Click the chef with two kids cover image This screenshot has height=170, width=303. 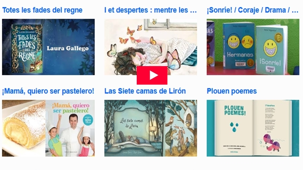click(x=70, y=128)
